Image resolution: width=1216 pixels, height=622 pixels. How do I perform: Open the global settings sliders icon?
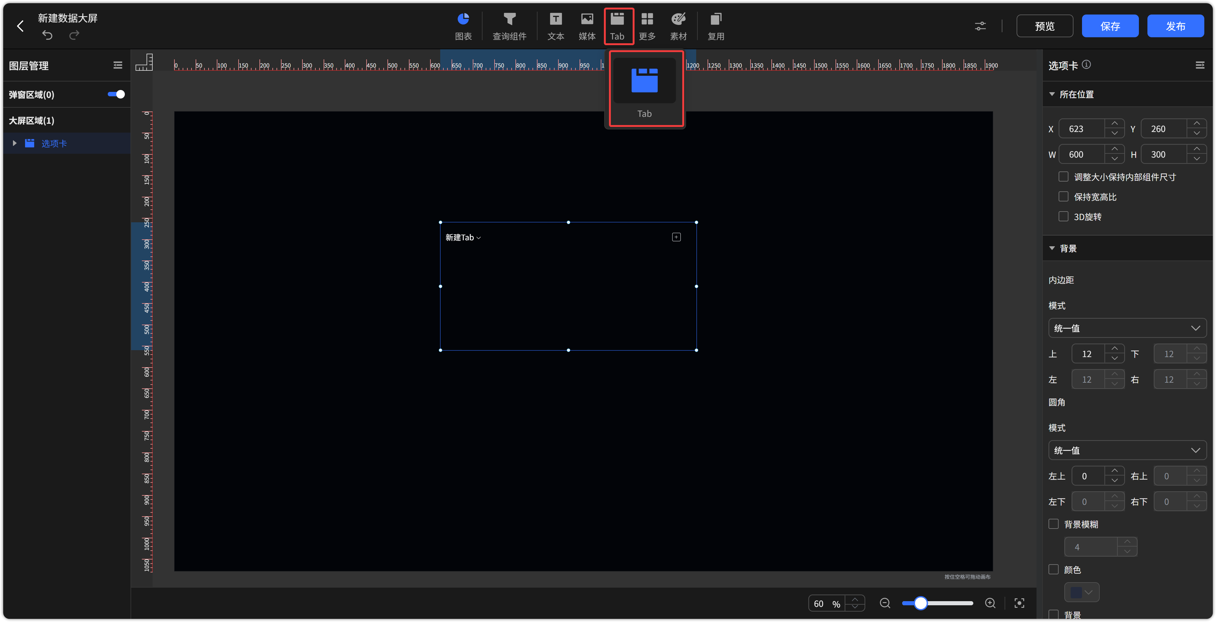980,26
